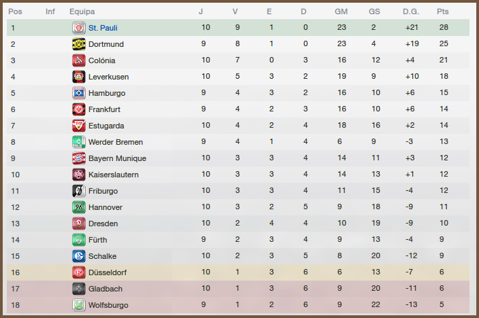Select the Bayern Munique club badge
Image resolution: width=479 pixels, height=318 pixels.
[78, 158]
